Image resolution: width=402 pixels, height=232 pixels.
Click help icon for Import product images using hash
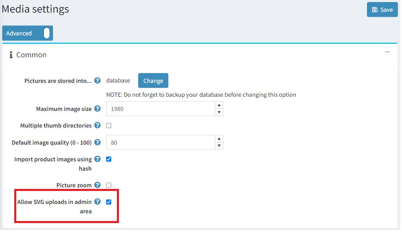pyautogui.click(x=97, y=159)
